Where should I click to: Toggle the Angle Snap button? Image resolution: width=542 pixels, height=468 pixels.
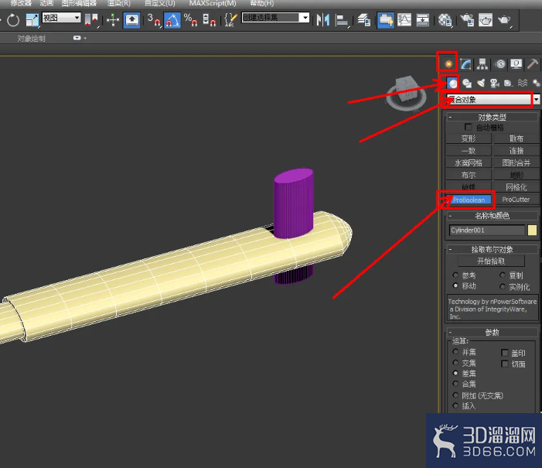(x=172, y=19)
